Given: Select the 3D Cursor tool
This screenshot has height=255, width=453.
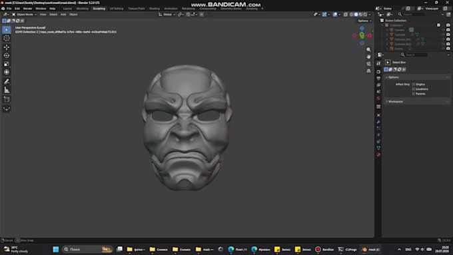Looking at the screenshot, I should (x=7, y=38).
